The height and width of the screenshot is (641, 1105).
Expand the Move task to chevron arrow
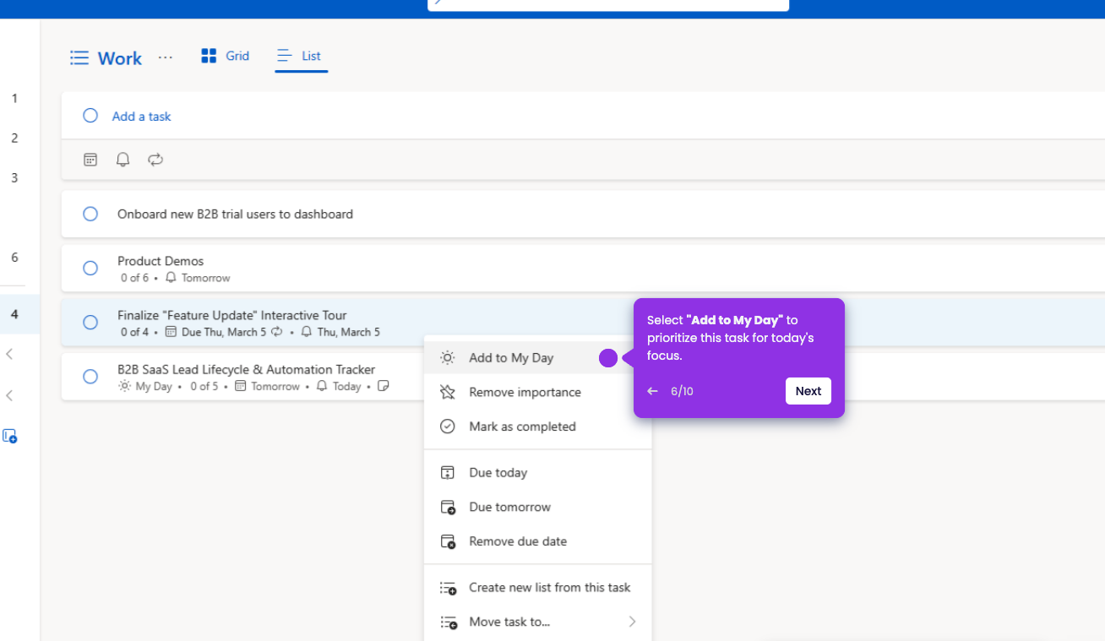(x=632, y=622)
